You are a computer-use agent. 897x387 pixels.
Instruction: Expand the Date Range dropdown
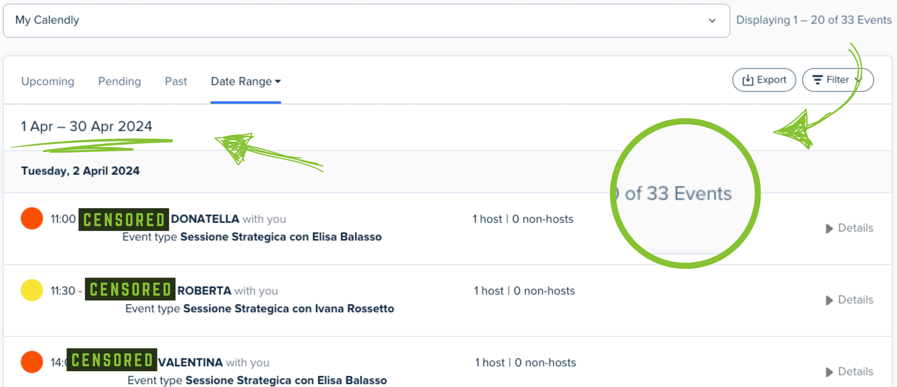(245, 81)
